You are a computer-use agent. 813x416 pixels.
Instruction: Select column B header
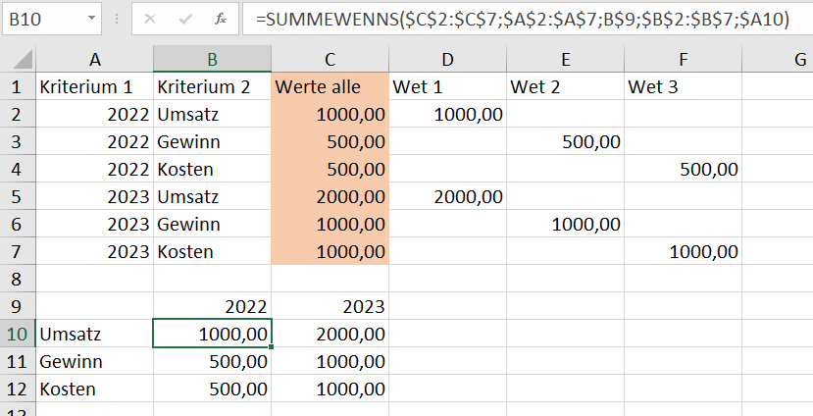(213, 59)
